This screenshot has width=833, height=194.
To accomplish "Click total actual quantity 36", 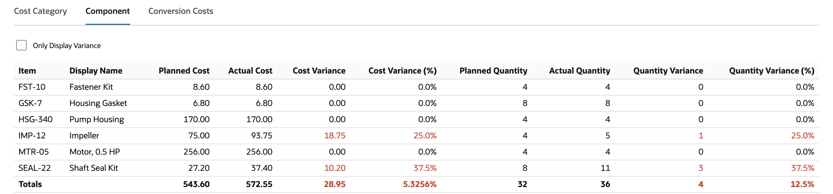I will coord(605,184).
